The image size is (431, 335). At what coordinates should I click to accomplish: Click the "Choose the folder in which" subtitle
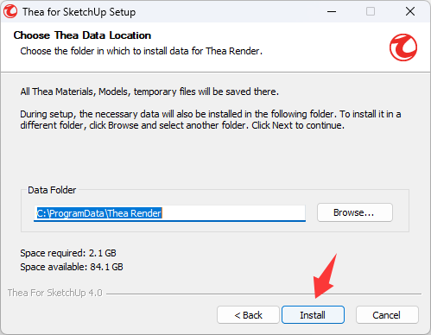click(x=141, y=51)
